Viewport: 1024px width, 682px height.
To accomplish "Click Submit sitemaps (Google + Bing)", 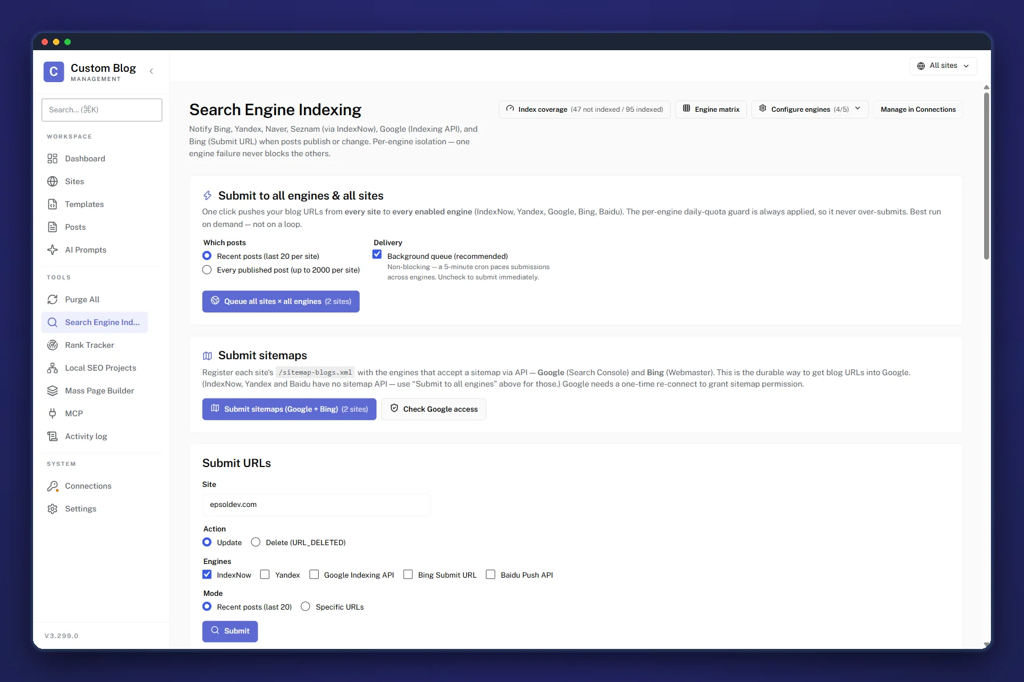I will pos(289,409).
